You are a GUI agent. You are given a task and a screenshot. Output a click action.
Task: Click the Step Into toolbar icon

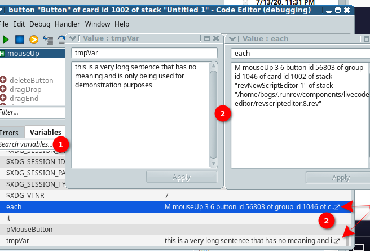[x=47, y=39]
